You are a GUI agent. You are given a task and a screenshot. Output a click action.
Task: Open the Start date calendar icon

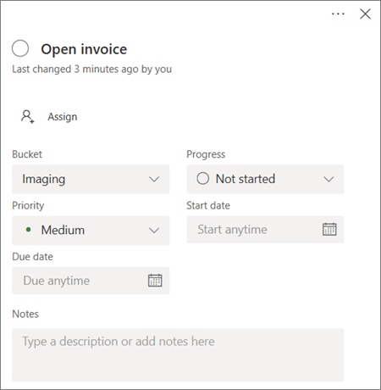[329, 229]
